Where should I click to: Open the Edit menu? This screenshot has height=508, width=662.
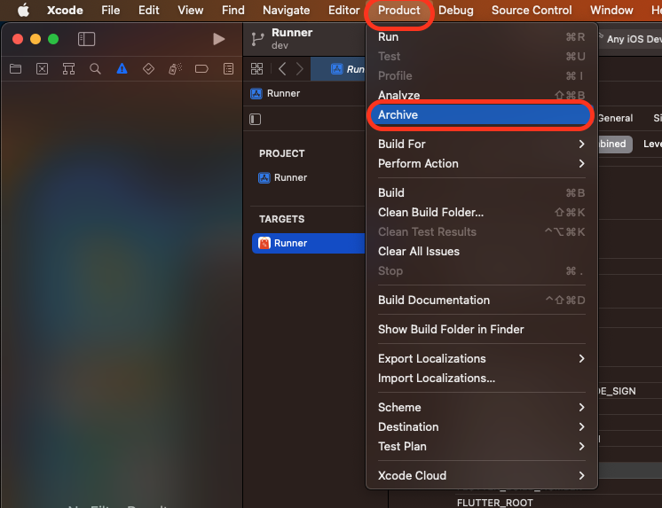pos(148,10)
